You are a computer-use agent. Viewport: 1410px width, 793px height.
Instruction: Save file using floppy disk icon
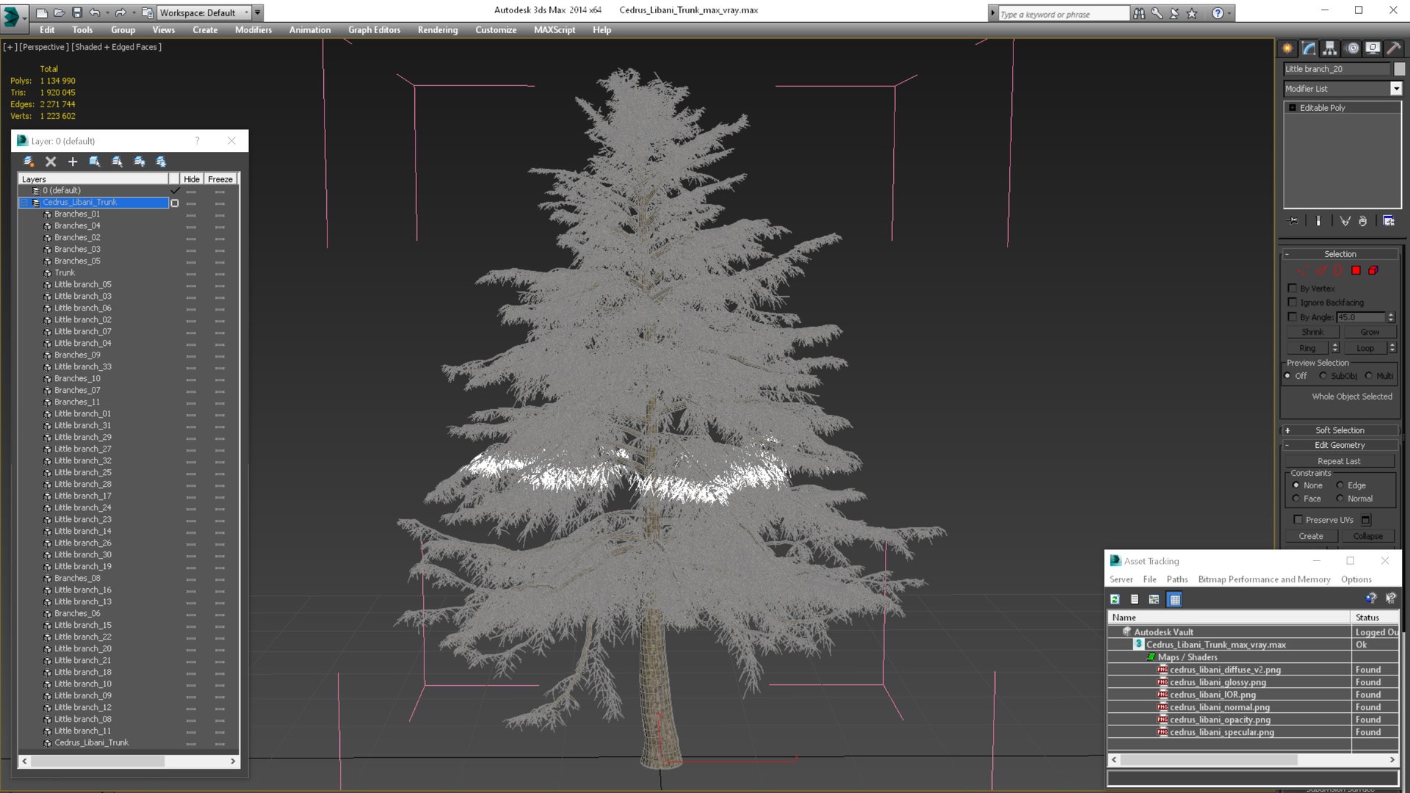click(x=76, y=12)
